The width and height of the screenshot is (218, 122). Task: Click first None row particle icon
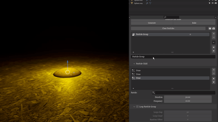click(133, 70)
